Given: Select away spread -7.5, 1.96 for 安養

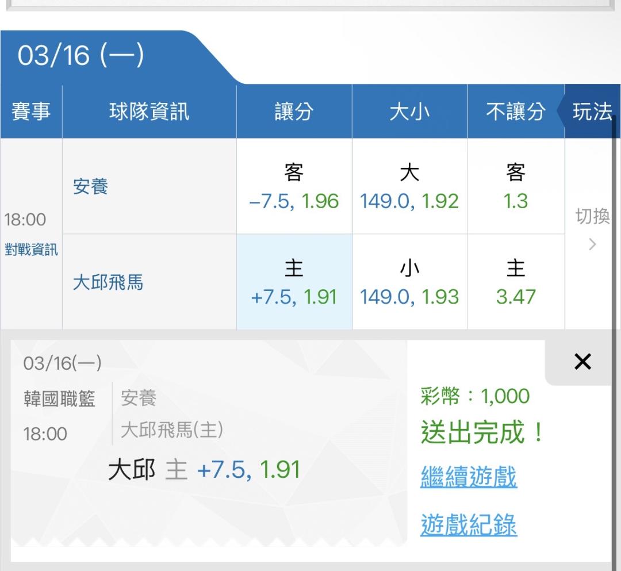Looking at the screenshot, I should 294,187.
